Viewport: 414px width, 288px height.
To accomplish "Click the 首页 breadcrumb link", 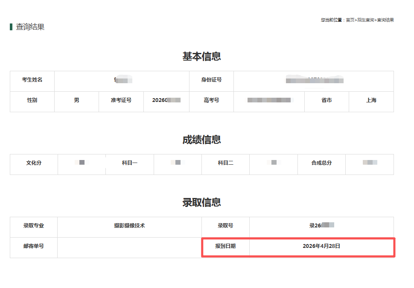I will 350,20.
